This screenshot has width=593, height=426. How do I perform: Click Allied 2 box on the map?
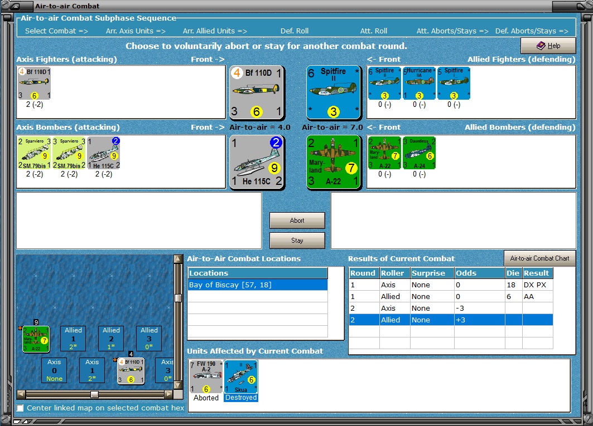[x=111, y=339]
